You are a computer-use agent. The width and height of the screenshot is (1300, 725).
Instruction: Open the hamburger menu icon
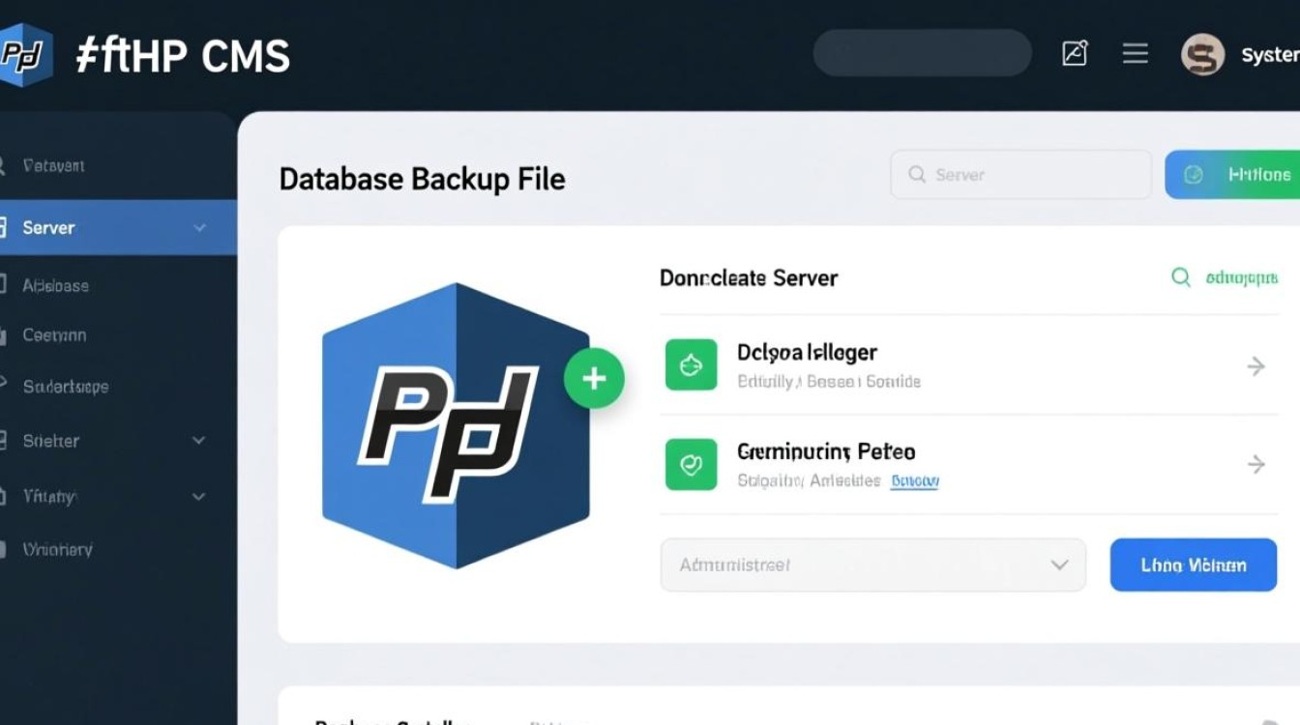(1135, 53)
